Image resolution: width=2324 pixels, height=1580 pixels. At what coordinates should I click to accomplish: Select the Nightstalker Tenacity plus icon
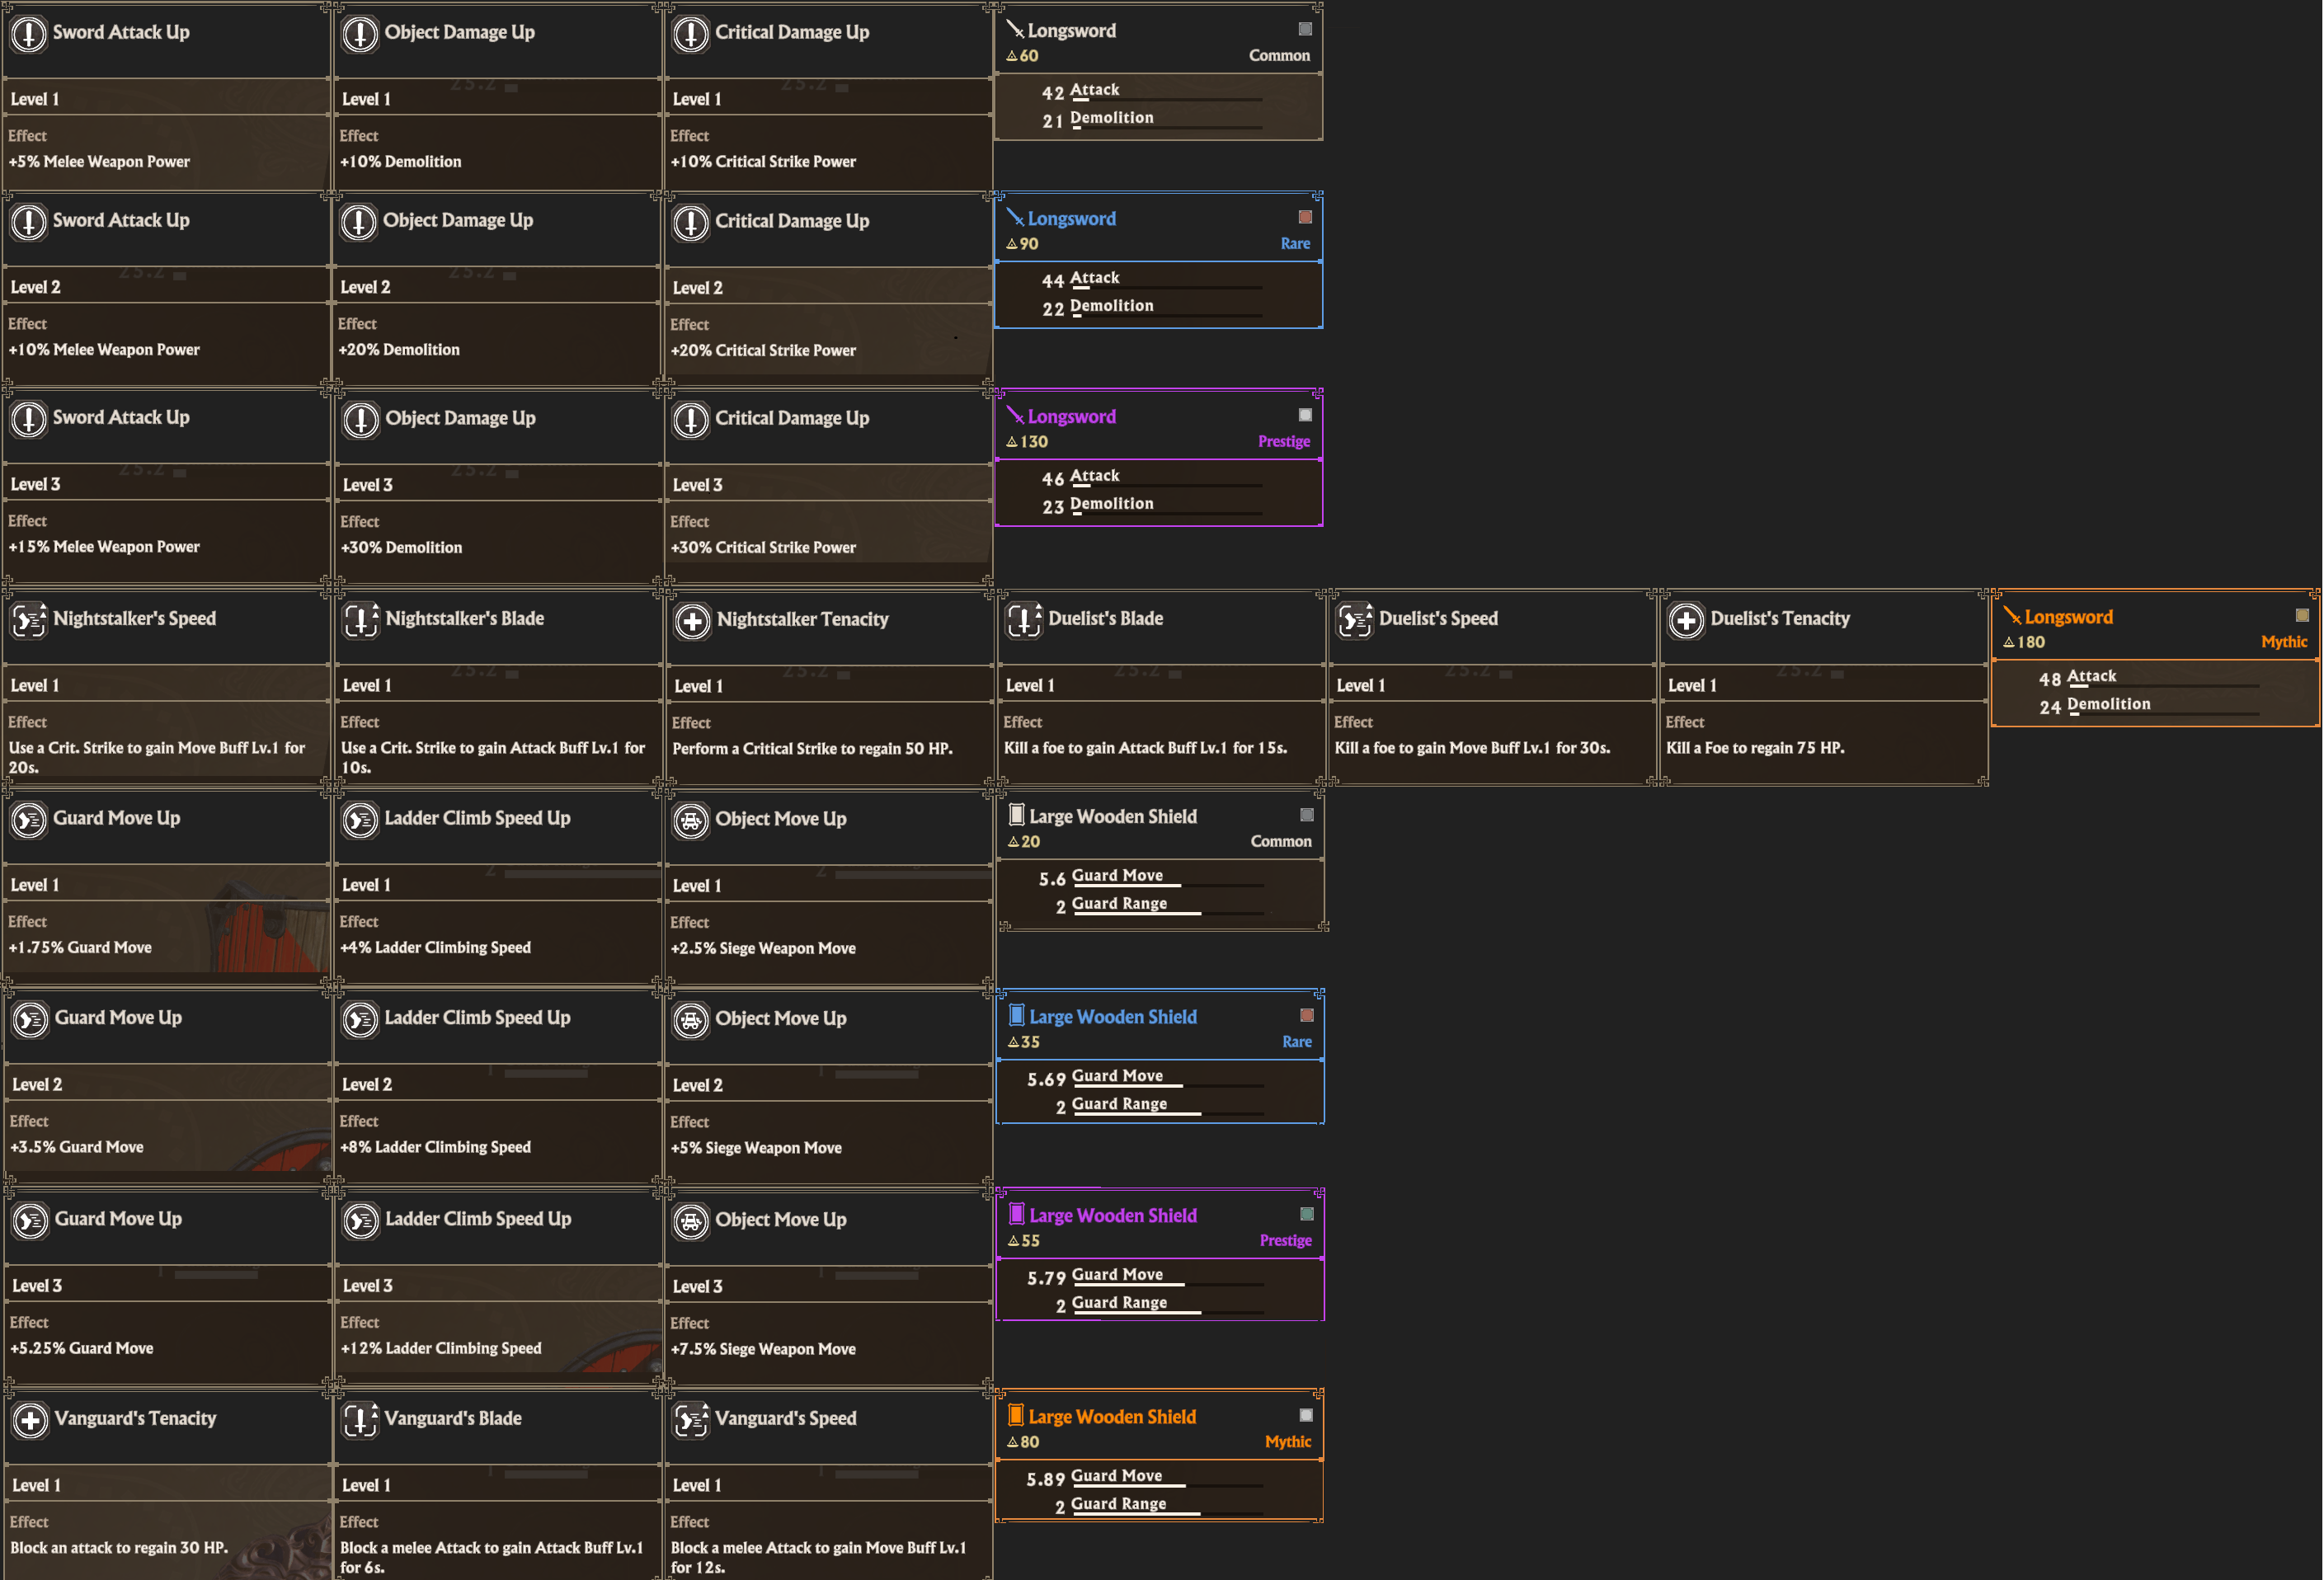click(x=691, y=621)
